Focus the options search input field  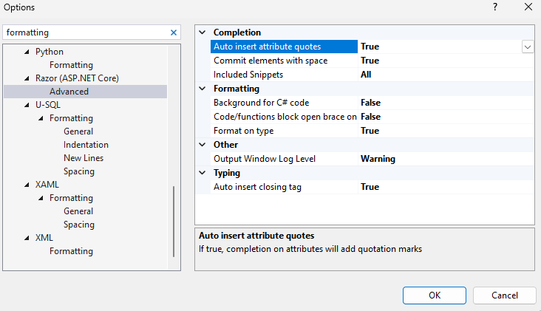click(x=85, y=33)
